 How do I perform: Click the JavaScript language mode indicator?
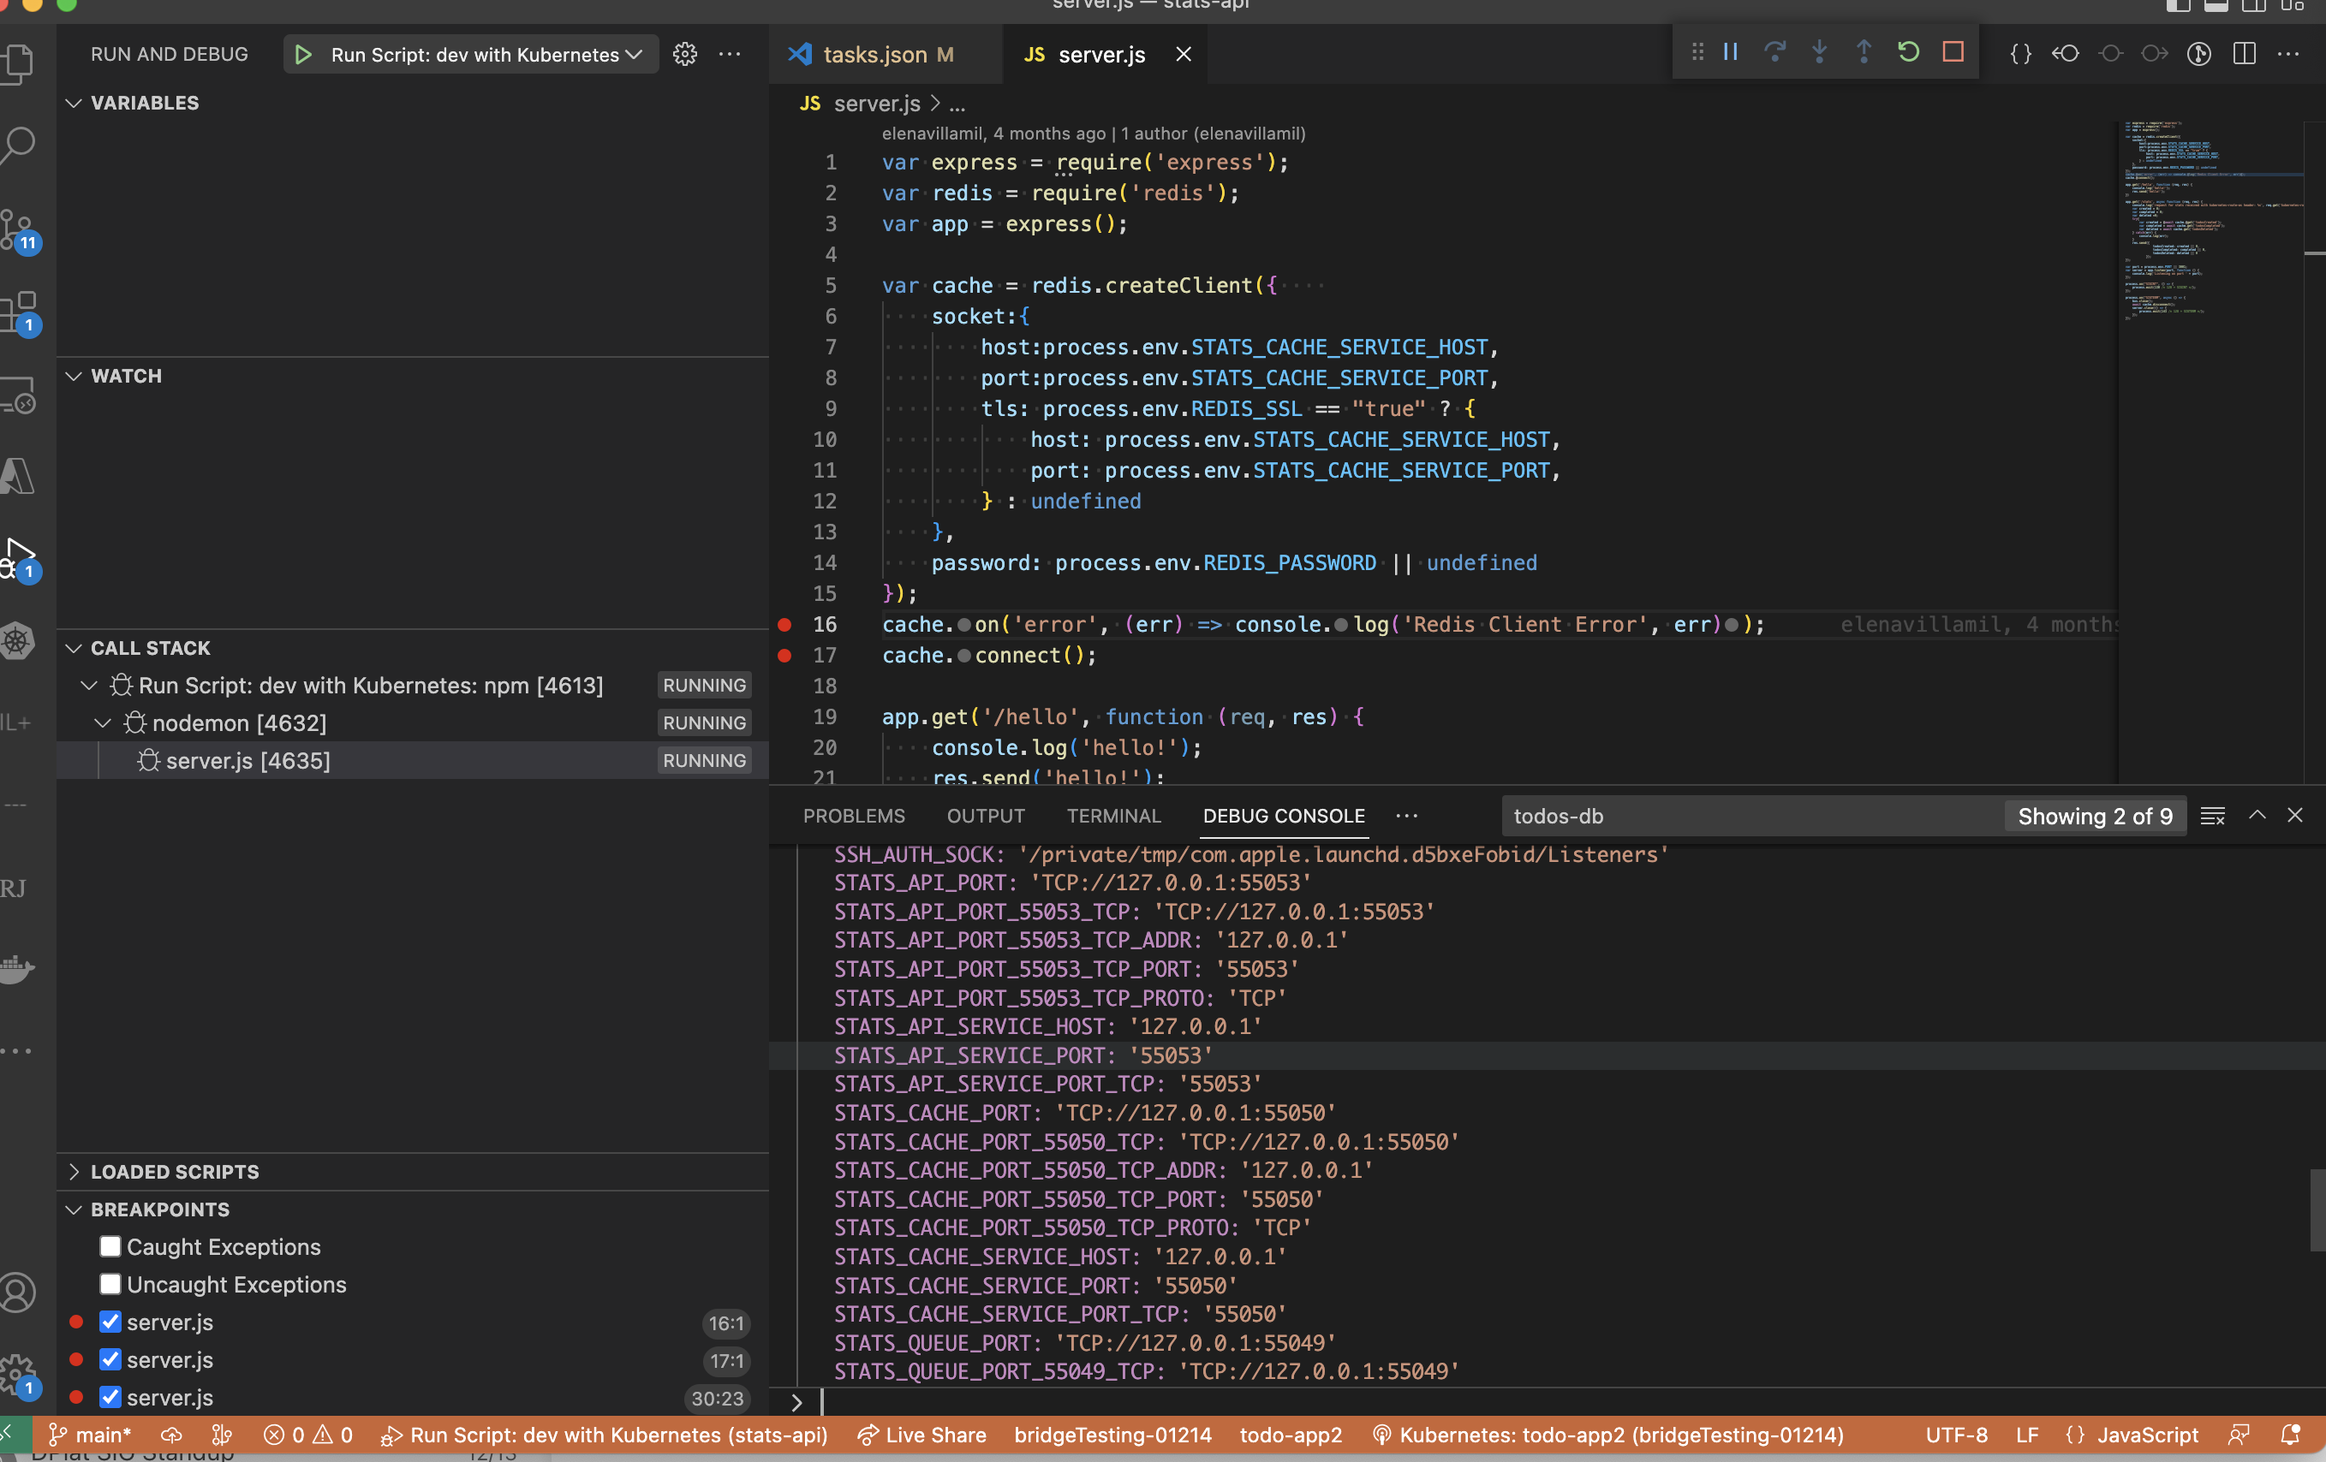(x=2146, y=1435)
